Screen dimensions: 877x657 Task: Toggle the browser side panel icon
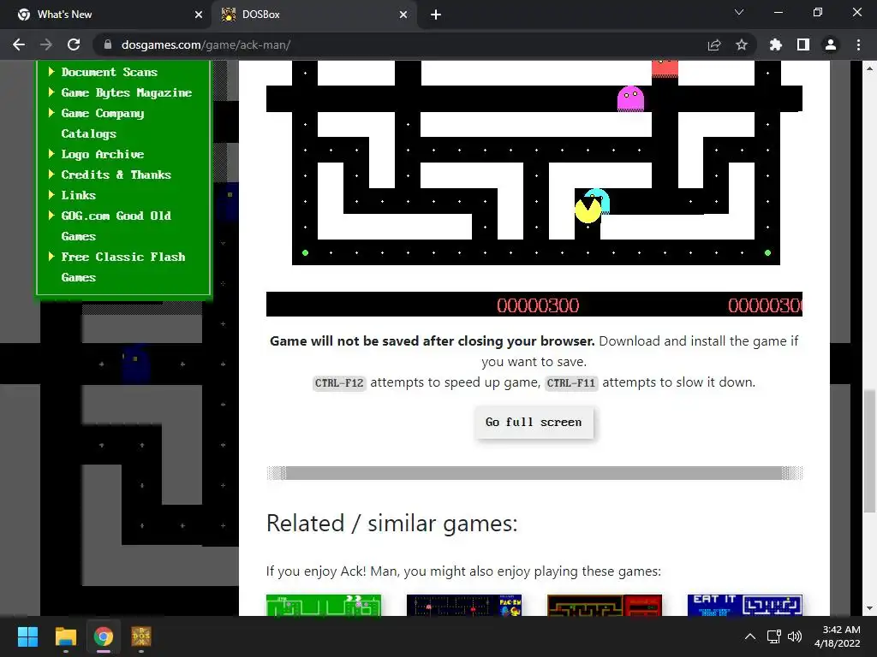[803, 44]
